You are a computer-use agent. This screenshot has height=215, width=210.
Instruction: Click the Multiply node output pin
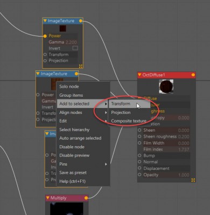pyautogui.click(x=86, y=198)
